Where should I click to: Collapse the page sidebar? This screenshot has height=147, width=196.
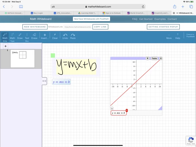[x=44, y=81]
